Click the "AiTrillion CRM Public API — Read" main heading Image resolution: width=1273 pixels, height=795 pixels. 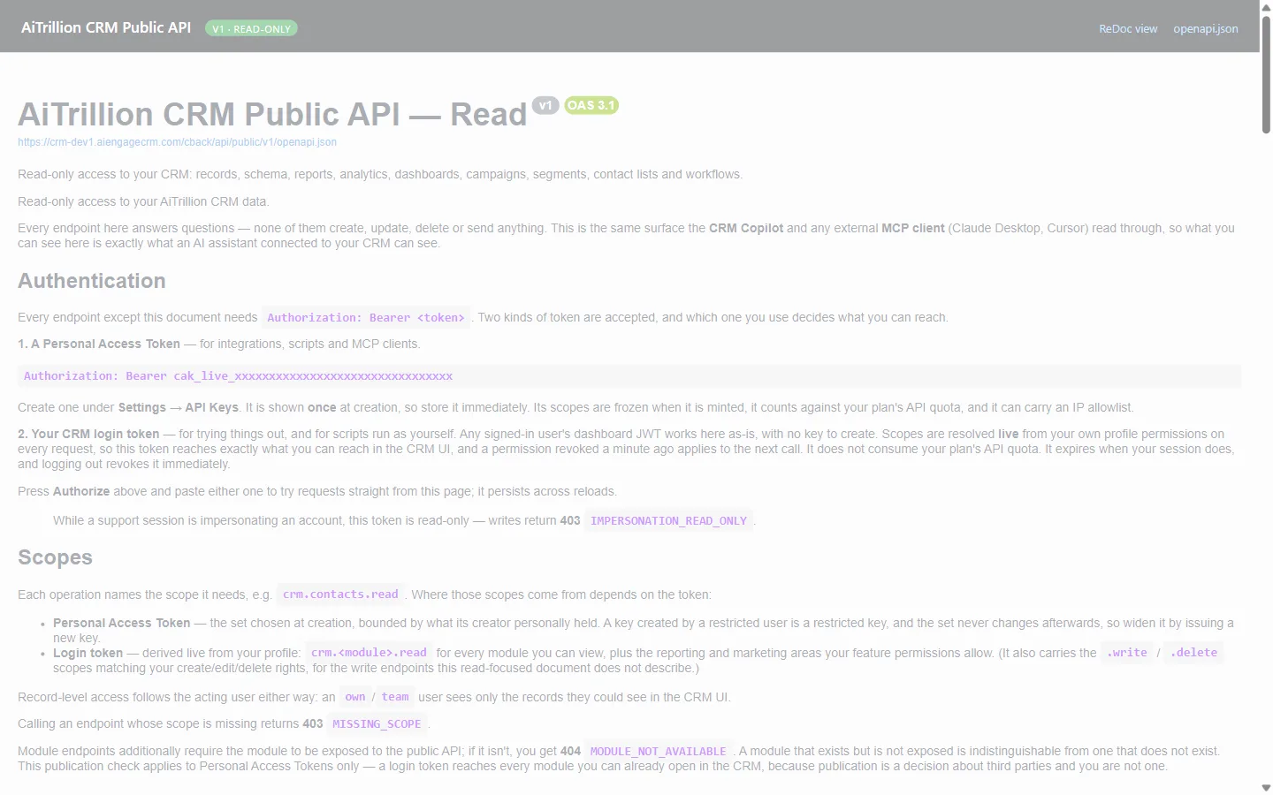pos(272,115)
